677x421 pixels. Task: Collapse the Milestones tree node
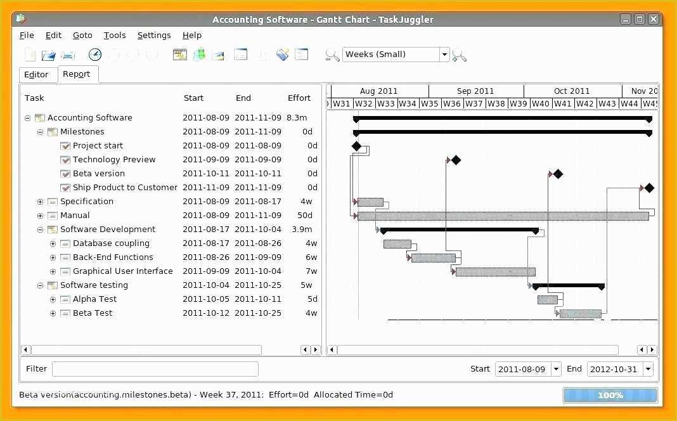(x=40, y=132)
